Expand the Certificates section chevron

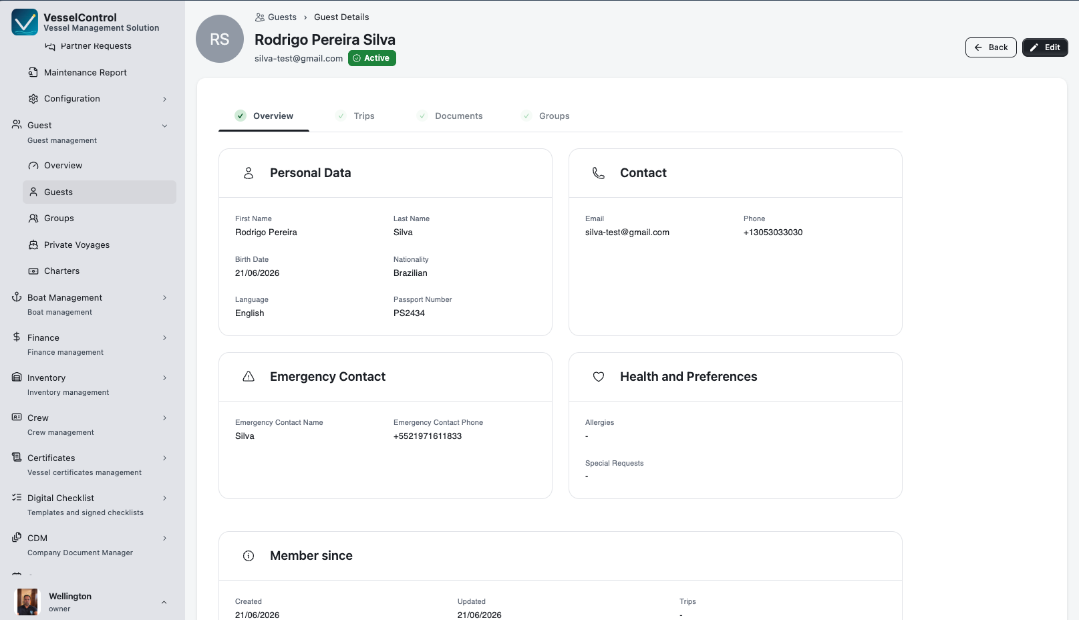click(x=164, y=458)
